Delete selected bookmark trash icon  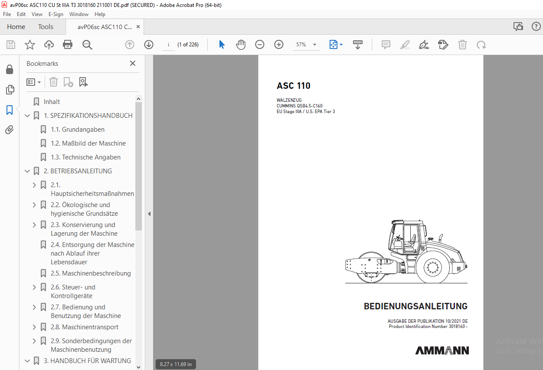tap(53, 82)
